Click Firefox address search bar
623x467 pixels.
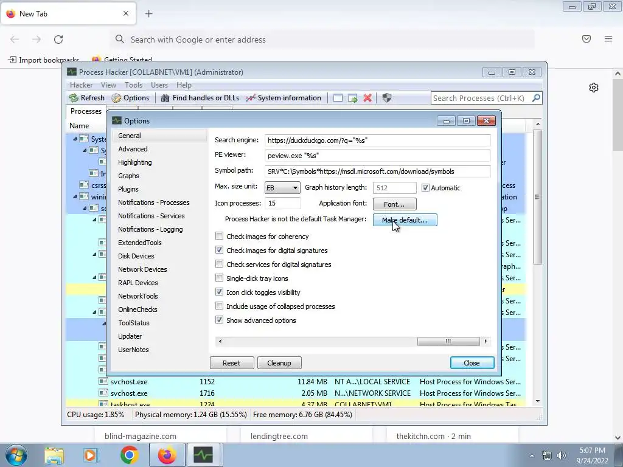coord(322,40)
